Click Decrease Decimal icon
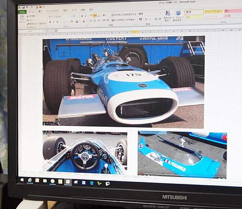The width and height of the screenshot is (242, 209). click(160, 19)
